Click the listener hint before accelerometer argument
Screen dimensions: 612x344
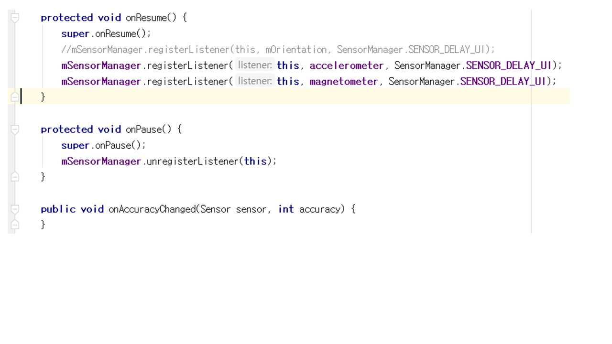coord(255,65)
